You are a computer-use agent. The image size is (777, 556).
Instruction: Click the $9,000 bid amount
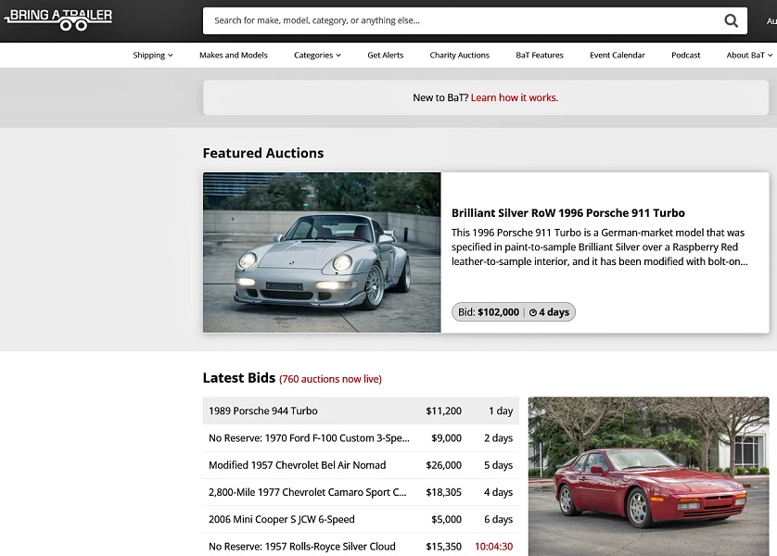447,437
